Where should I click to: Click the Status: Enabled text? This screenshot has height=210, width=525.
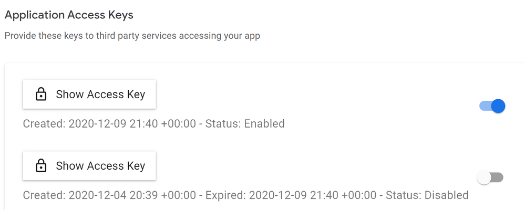click(x=245, y=124)
